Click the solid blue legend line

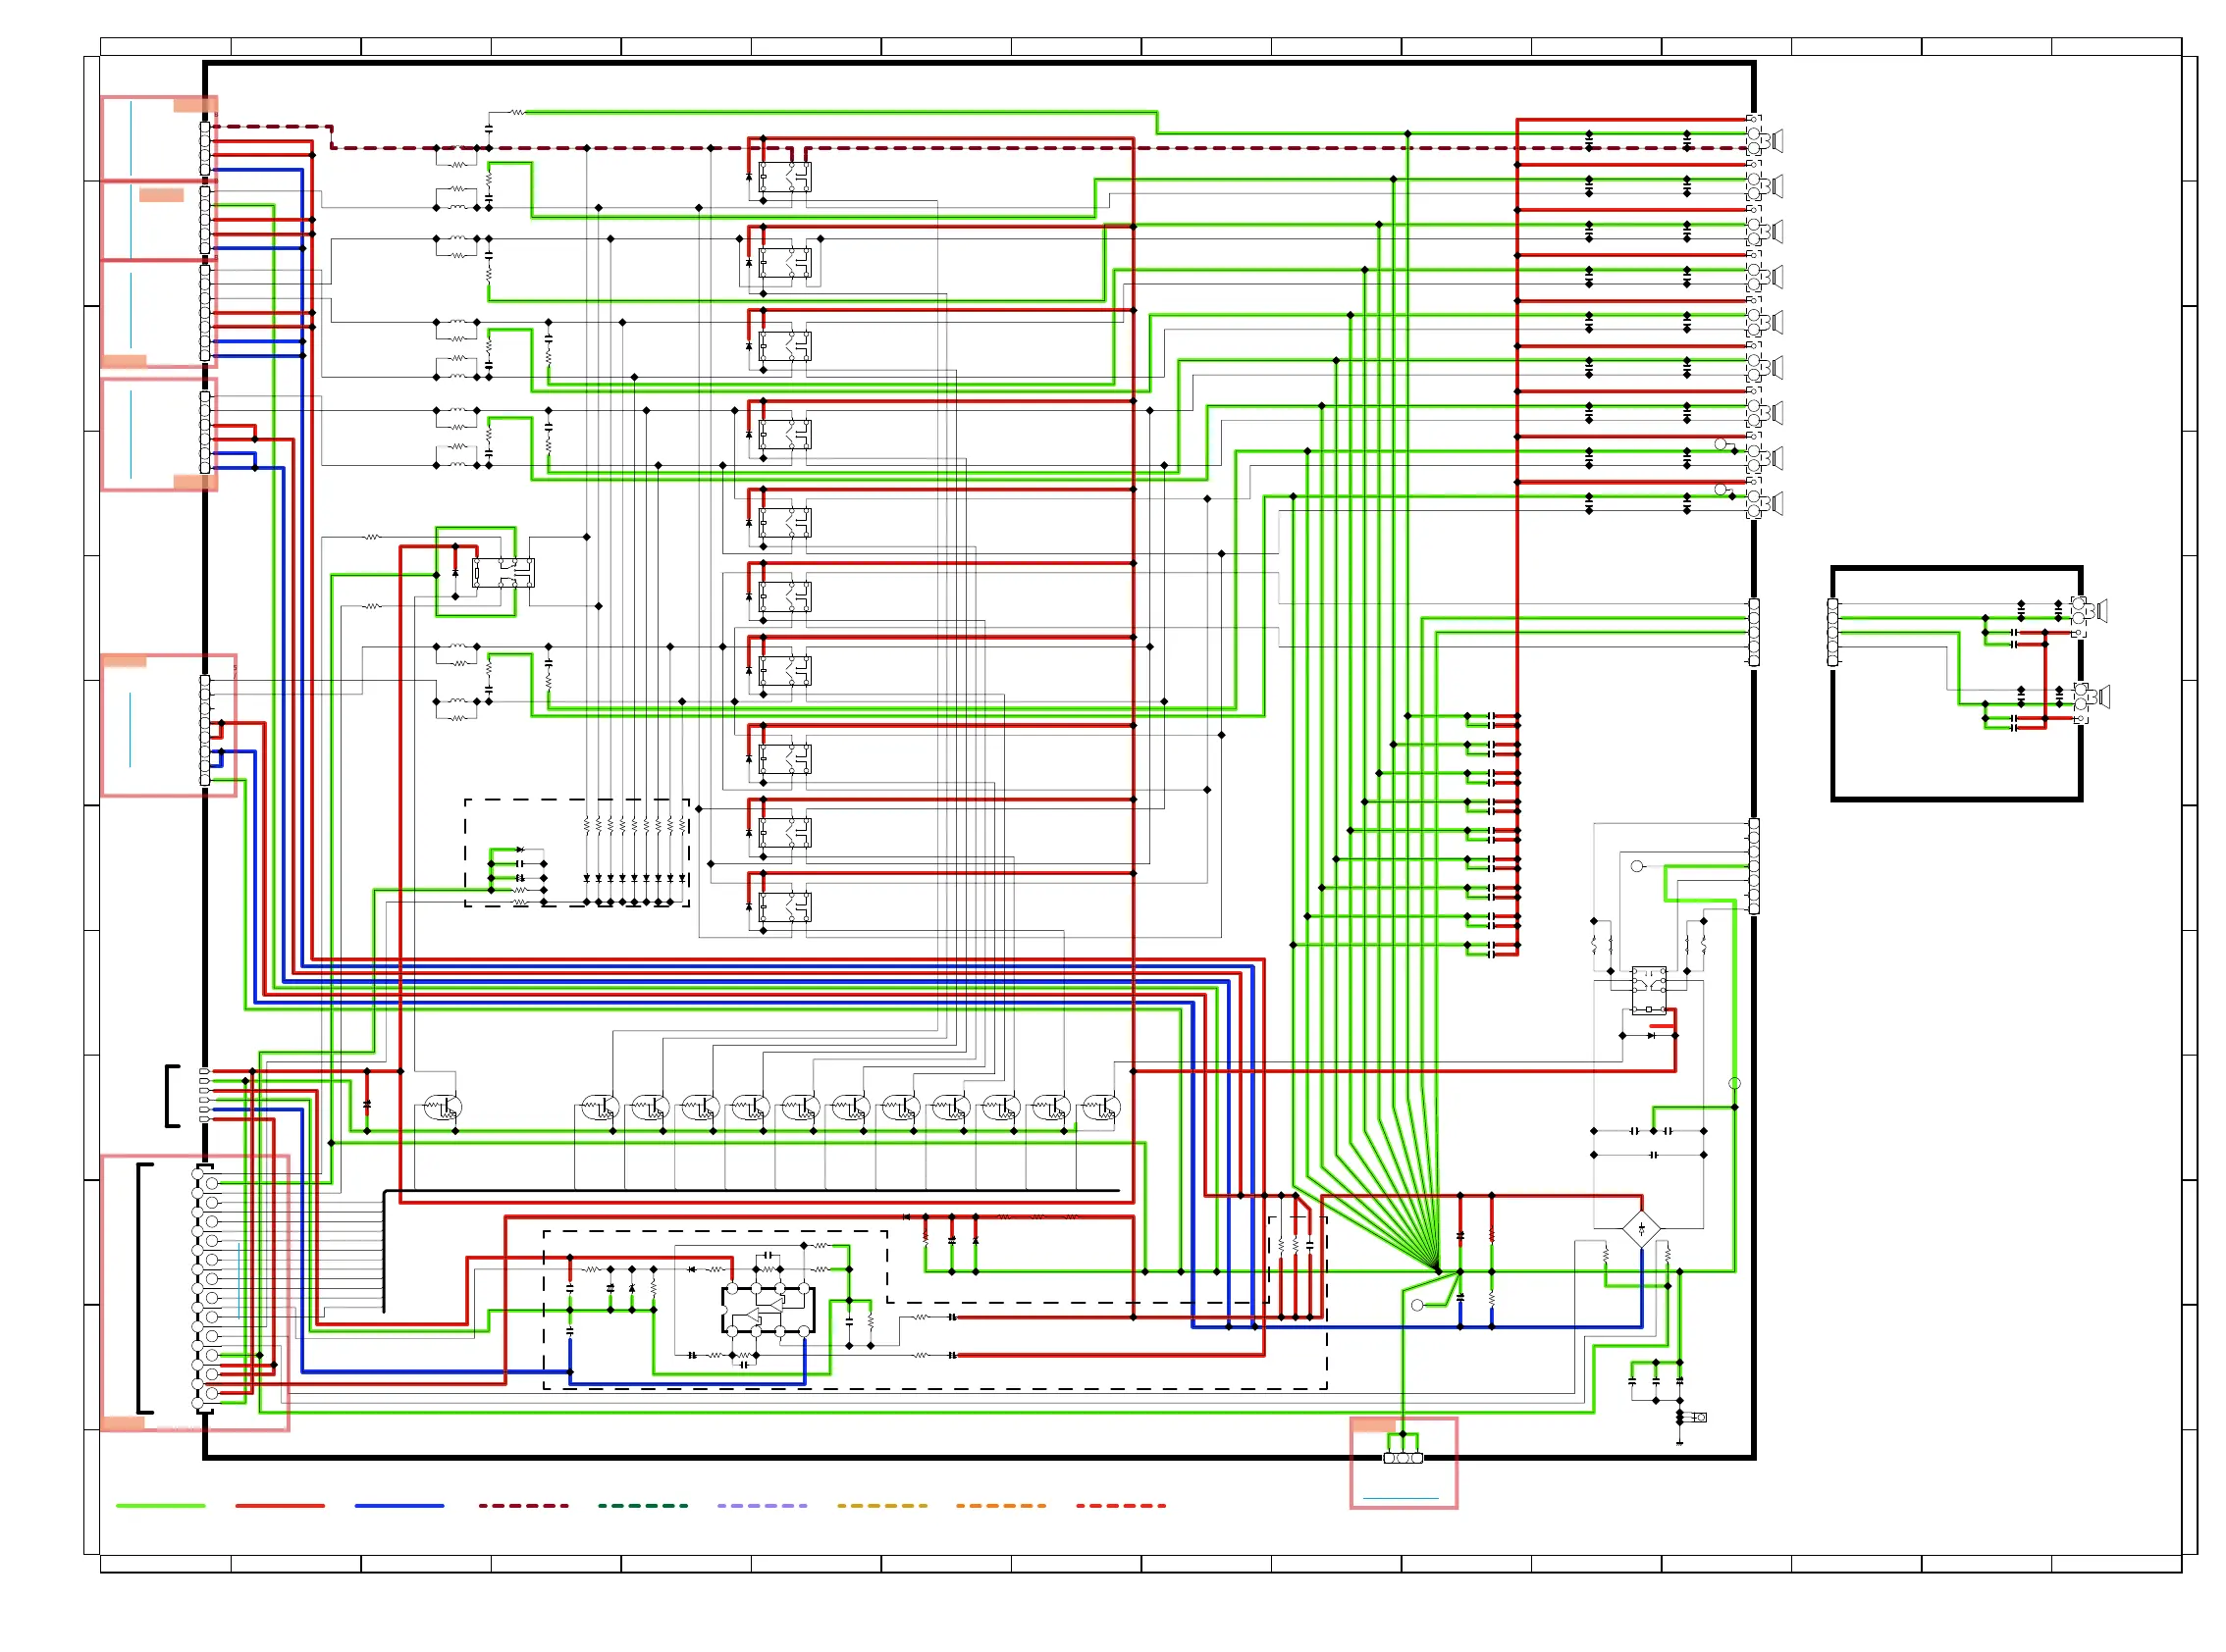point(399,1506)
